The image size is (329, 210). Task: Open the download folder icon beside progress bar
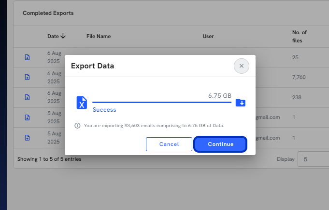click(241, 103)
